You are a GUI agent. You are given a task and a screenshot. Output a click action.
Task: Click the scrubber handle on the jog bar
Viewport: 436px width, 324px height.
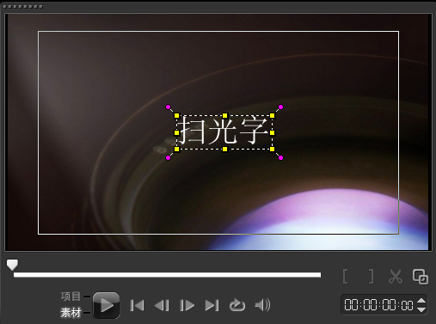click(x=12, y=265)
